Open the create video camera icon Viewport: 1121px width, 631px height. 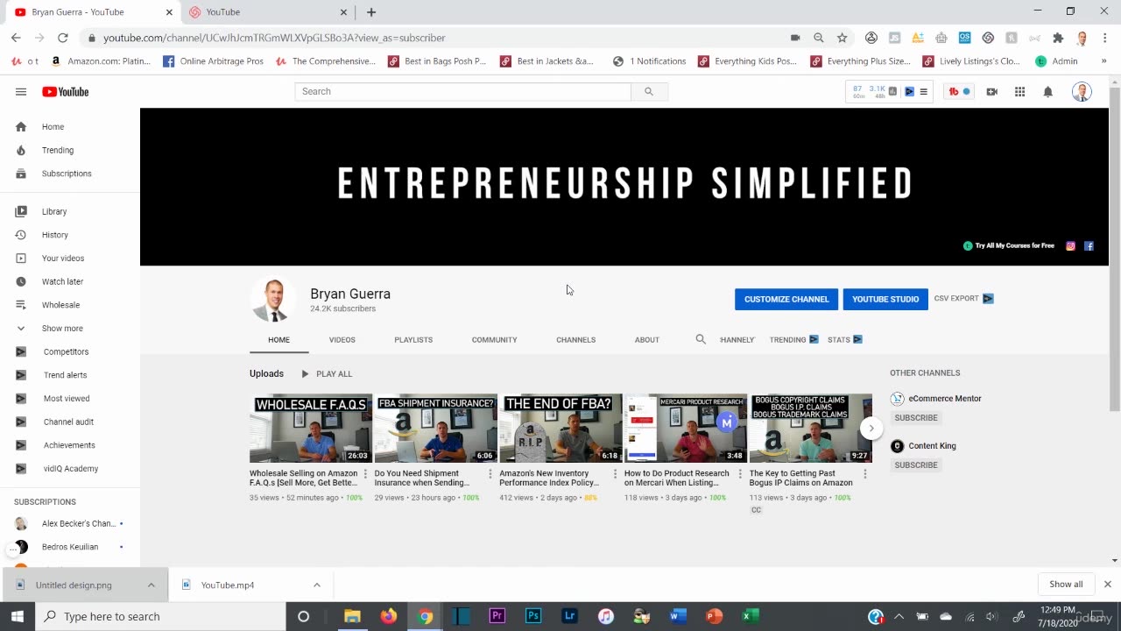pos(991,91)
